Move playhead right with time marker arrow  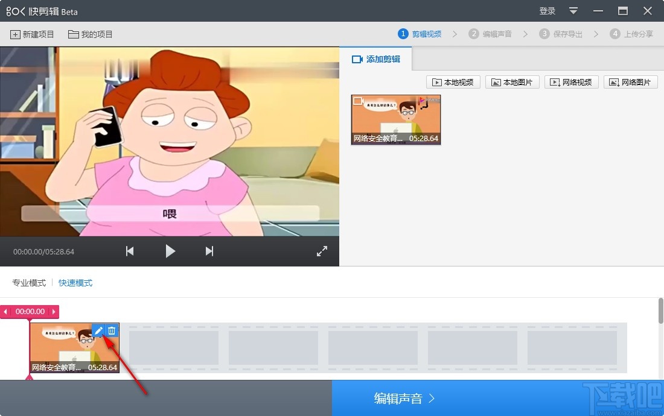[54, 312]
